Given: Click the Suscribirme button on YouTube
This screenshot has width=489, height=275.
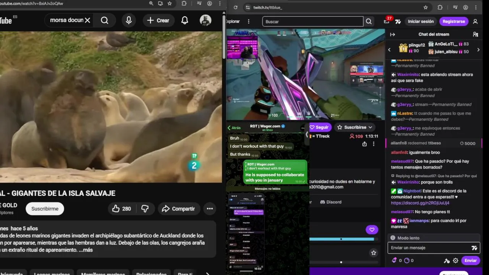Looking at the screenshot, I should pos(45,209).
